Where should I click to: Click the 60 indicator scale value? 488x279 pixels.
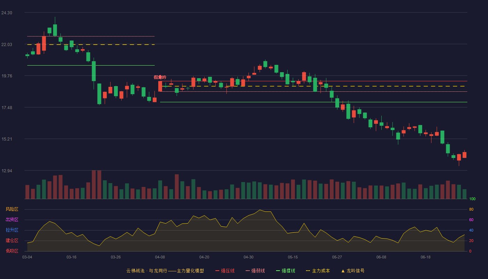pos(471,220)
